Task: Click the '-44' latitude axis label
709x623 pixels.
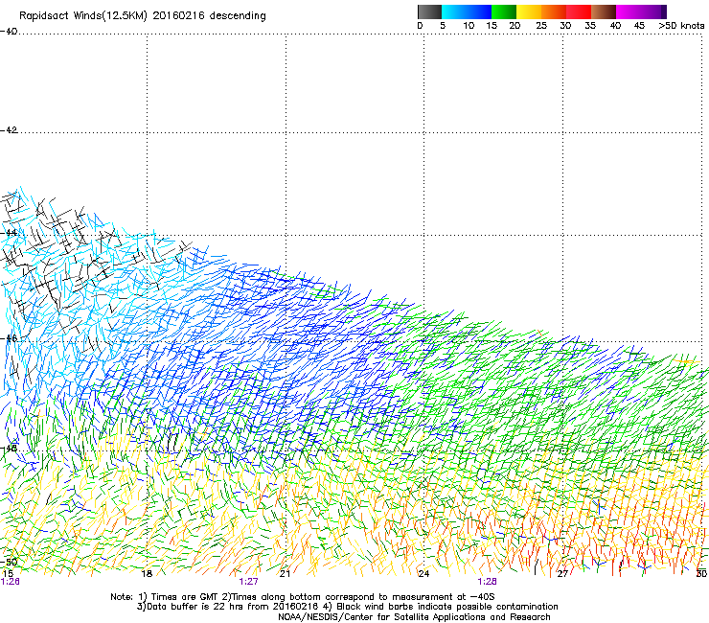Action: (x=9, y=232)
